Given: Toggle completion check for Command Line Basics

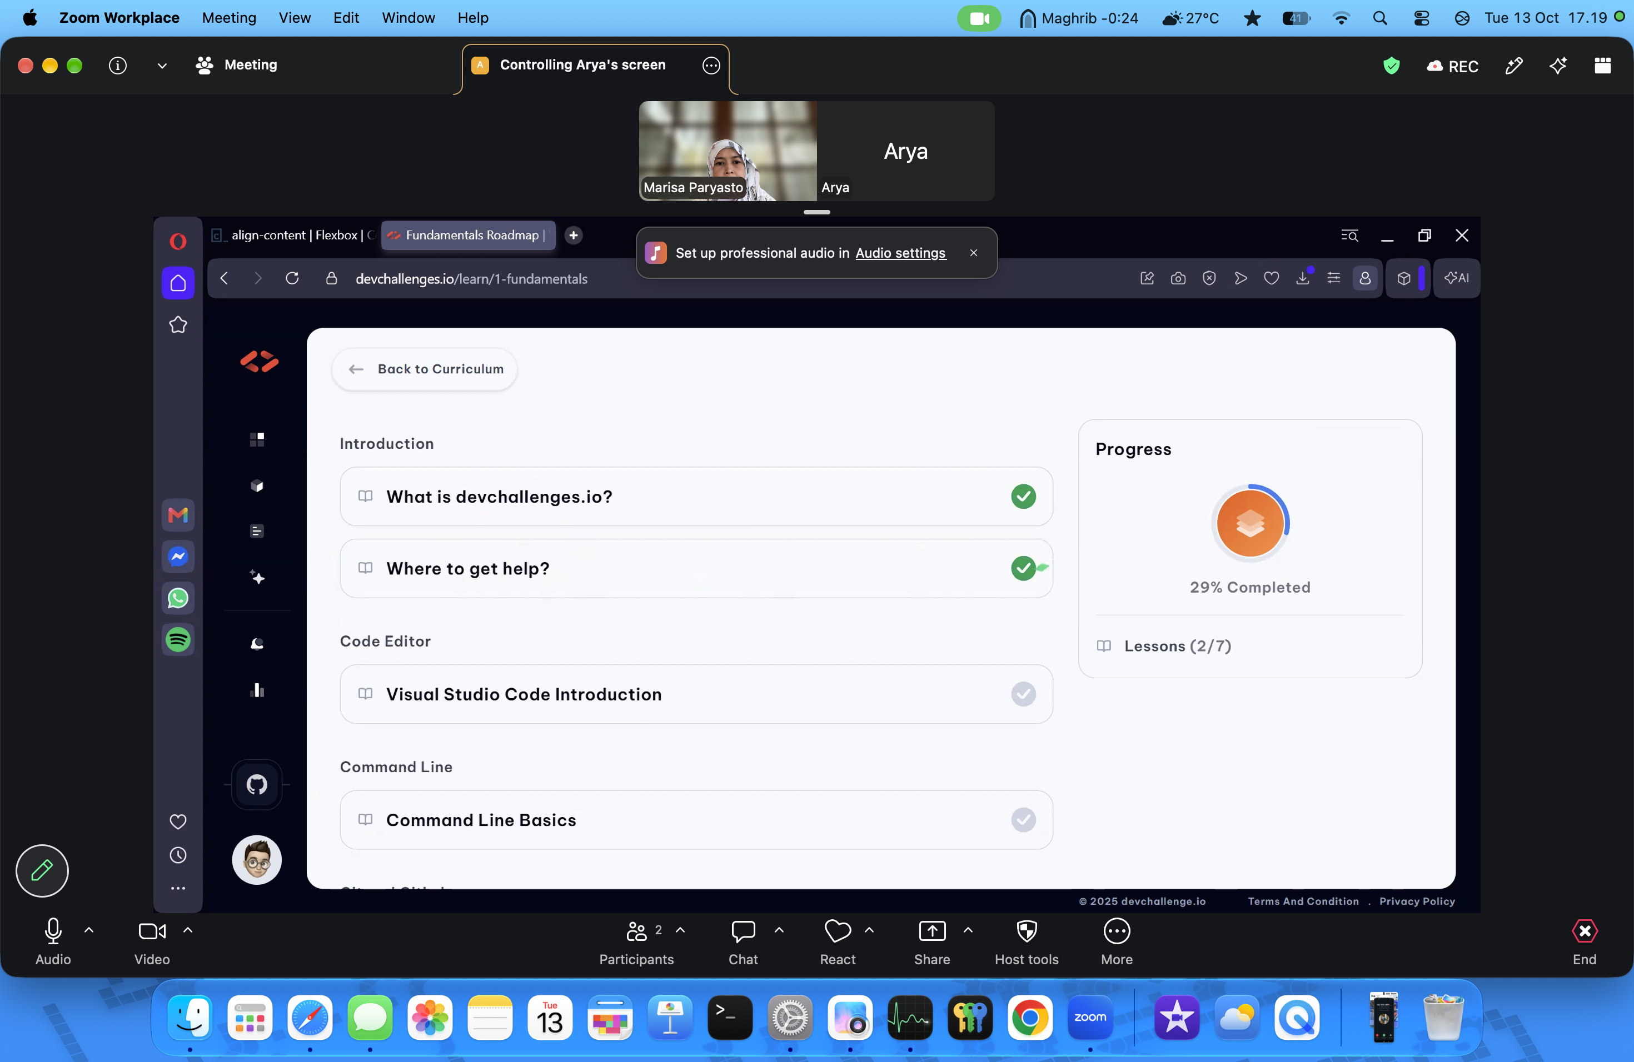Looking at the screenshot, I should pos(1023,819).
